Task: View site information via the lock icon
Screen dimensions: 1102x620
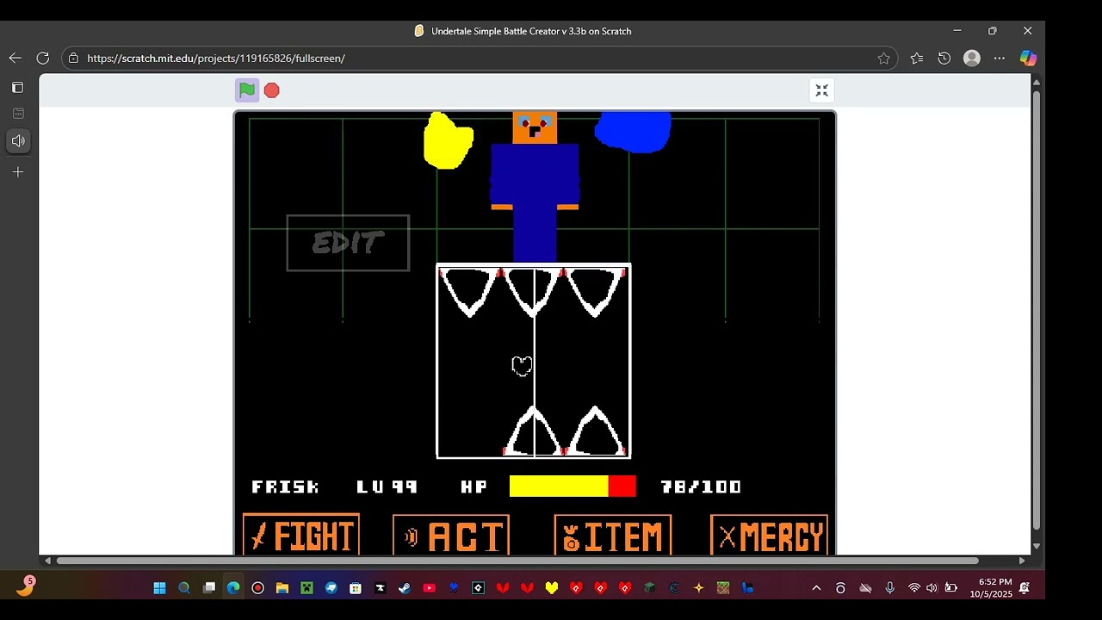Action: point(73,58)
